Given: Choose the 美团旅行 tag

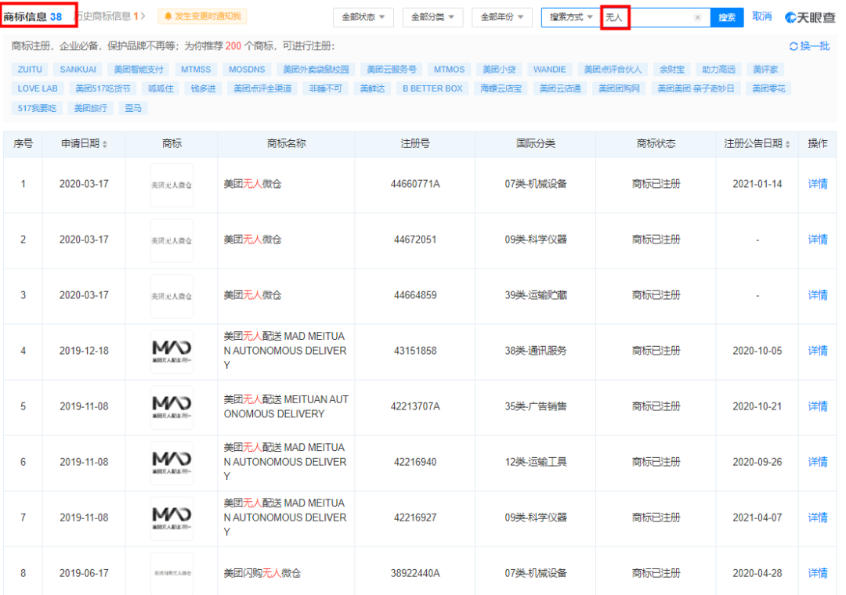Looking at the screenshot, I should (x=91, y=108).
